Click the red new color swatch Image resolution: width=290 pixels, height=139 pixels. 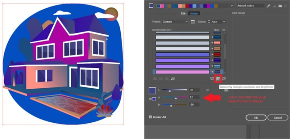(217, 55)
